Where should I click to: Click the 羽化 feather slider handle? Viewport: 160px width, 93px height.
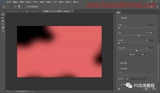(x=139, y=35)
